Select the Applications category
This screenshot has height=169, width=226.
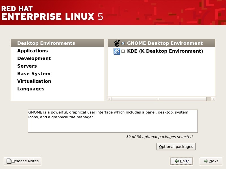point(58,51)
